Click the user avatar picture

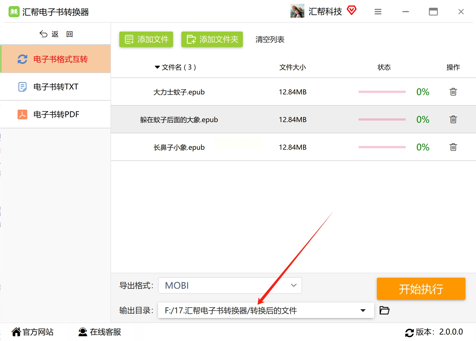click(x=297, y=11)
